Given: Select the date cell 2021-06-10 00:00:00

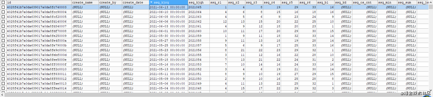Looking at the screenshot, I should coord(168,12).
